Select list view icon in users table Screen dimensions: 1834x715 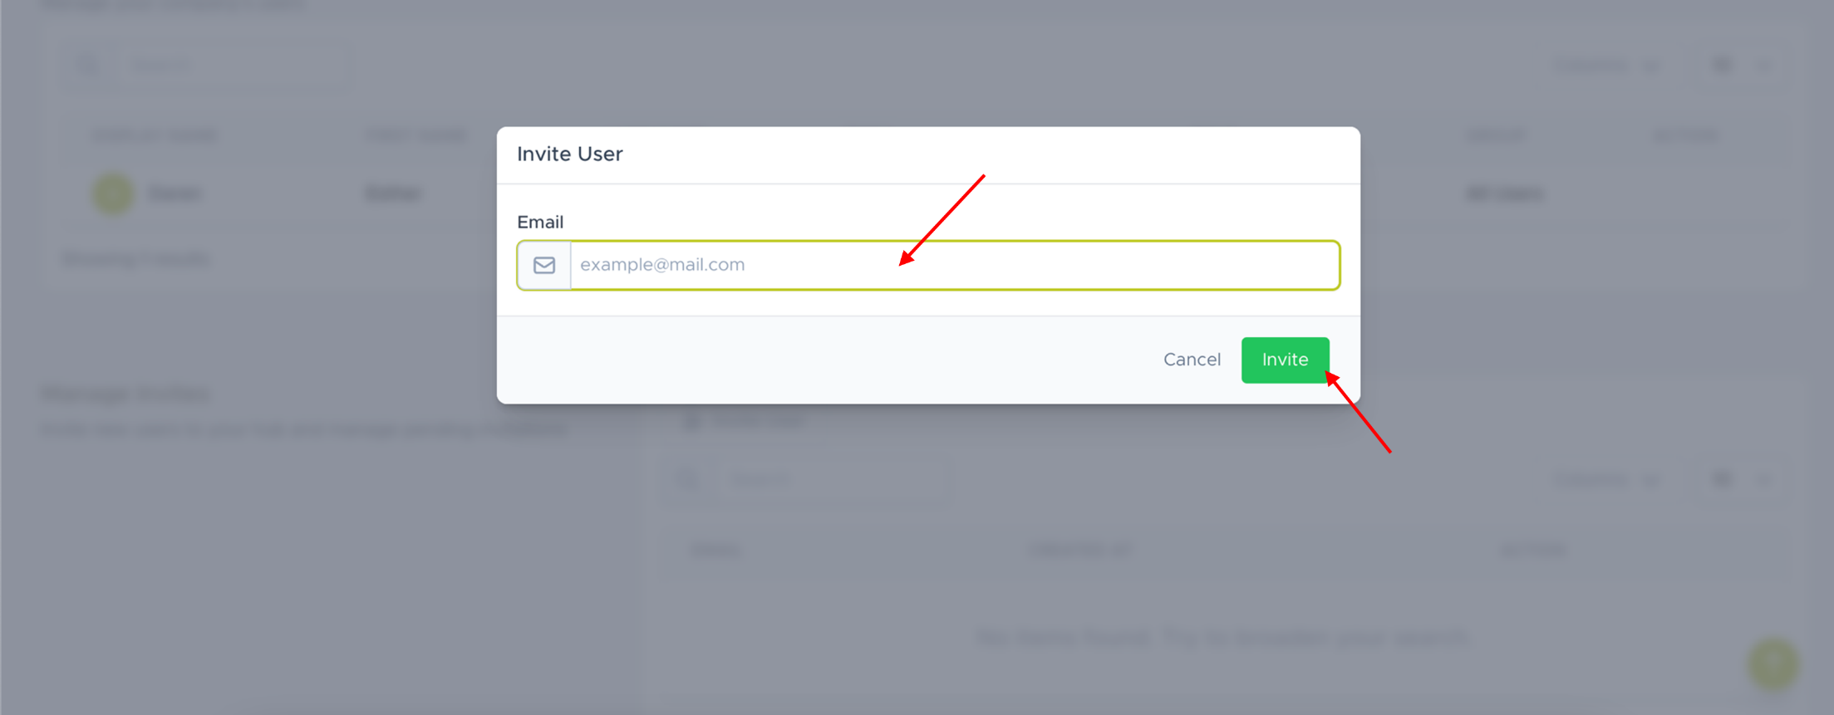[x=1764, y=65]
